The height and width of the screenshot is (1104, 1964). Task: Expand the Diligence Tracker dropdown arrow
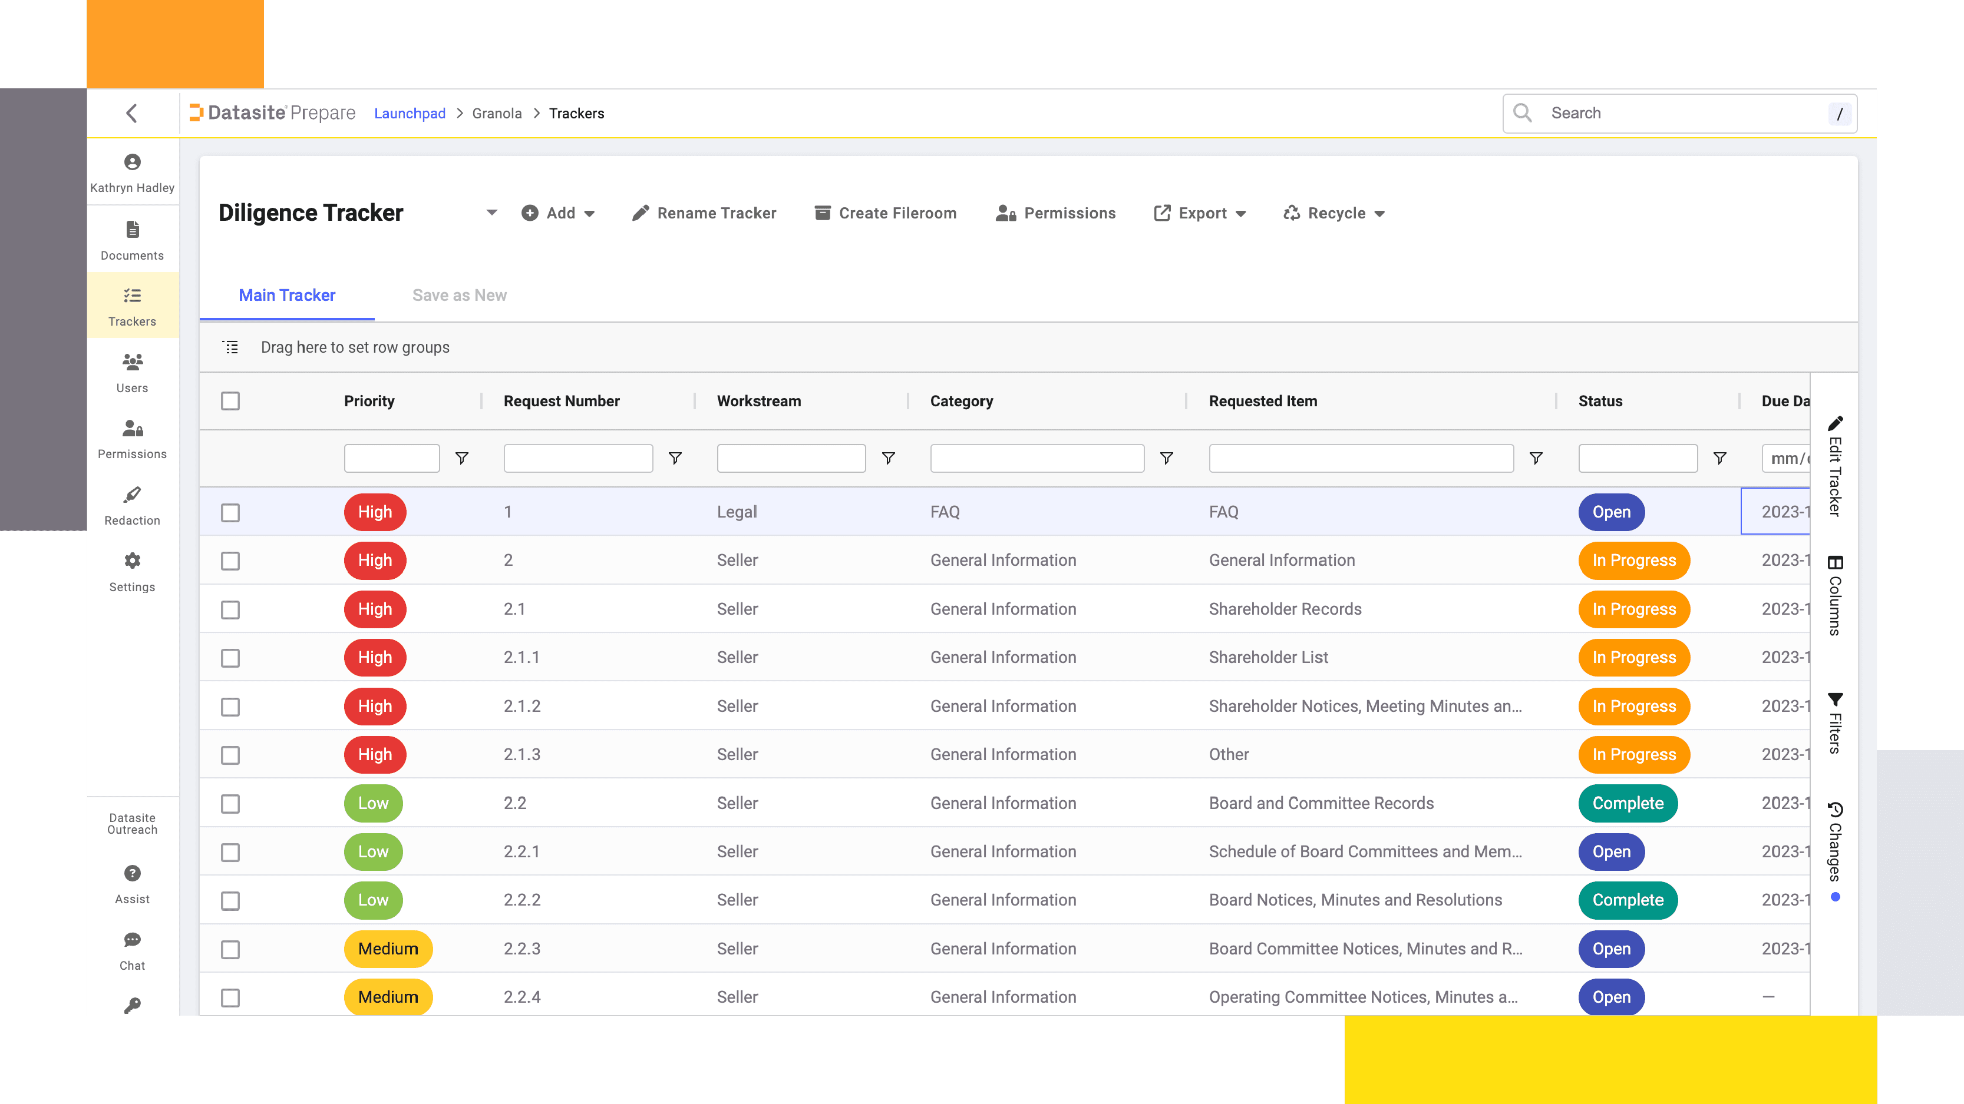click(x=492, y=213)
